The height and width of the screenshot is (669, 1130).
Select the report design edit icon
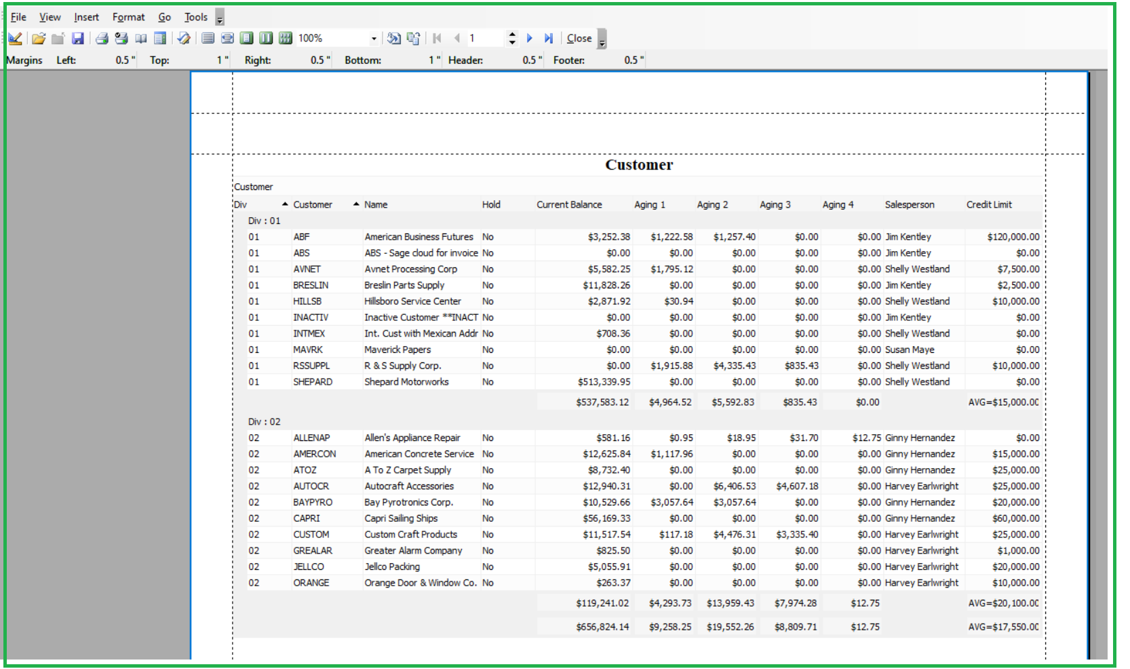(x=15, y=38)
